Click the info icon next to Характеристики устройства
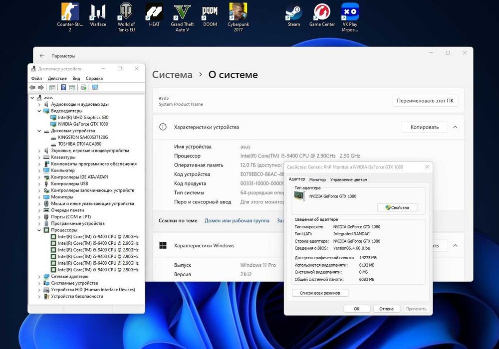The height and width of the screenshot is (349, 499). [163, 127]
